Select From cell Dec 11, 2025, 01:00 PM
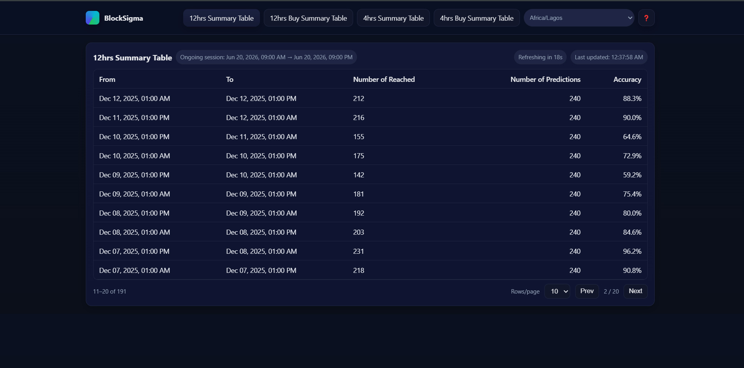This screenshot has width=744, height=368. [134, 118]
